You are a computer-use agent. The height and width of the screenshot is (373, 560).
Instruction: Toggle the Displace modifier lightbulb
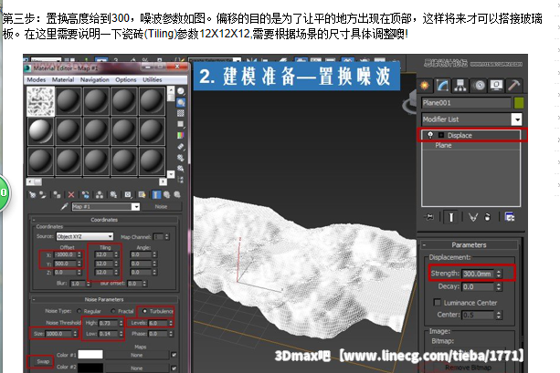pyautogui.click(x=430, y=135)
